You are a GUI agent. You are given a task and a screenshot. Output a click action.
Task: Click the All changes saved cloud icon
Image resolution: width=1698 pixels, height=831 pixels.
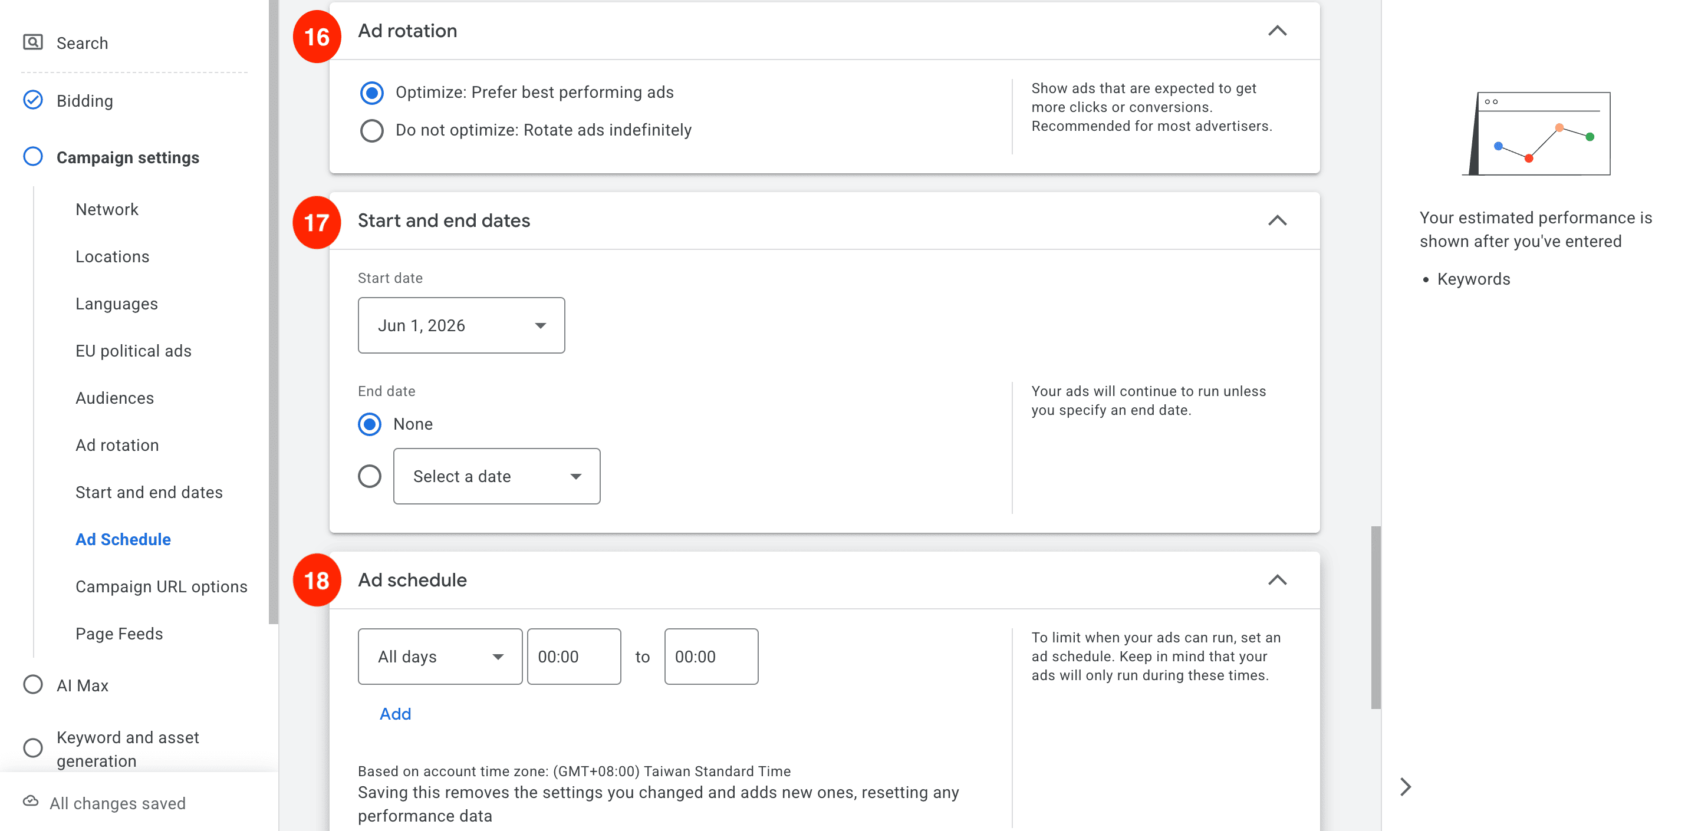click(31, 802)
